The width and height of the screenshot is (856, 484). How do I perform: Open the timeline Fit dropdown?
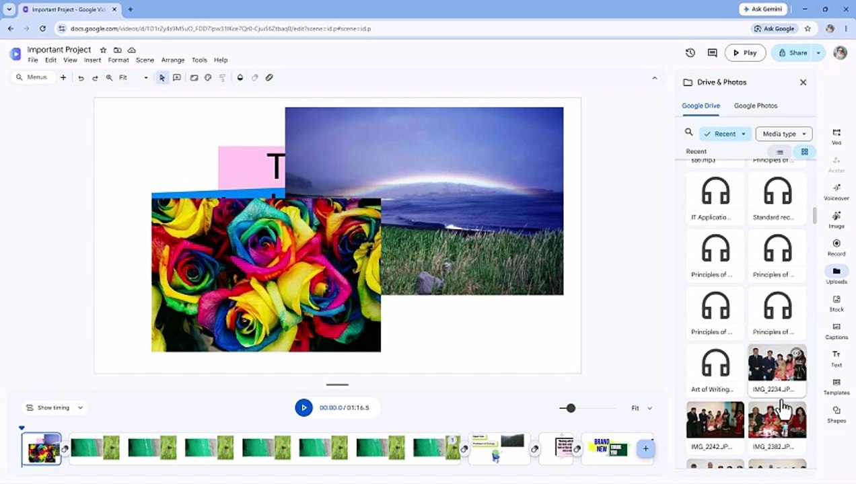pyautogui.click(x=641, y=408)
